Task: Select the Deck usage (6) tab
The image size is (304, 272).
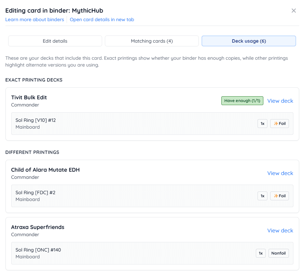Action: coord(249,41)
